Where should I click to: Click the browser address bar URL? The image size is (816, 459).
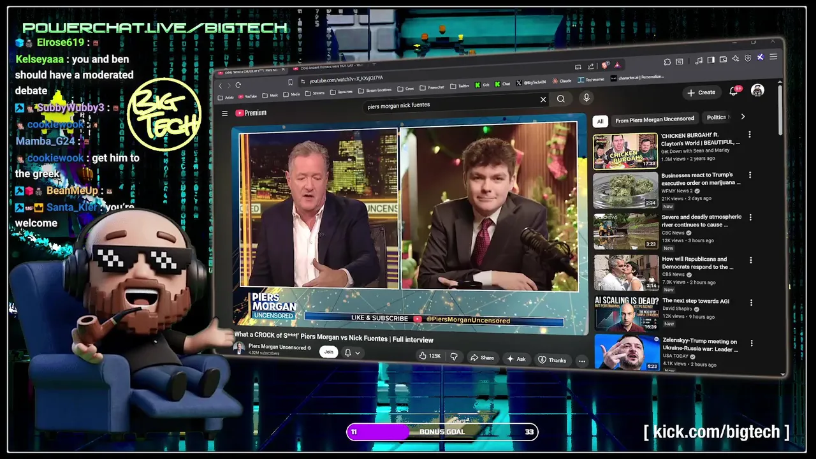346,79
